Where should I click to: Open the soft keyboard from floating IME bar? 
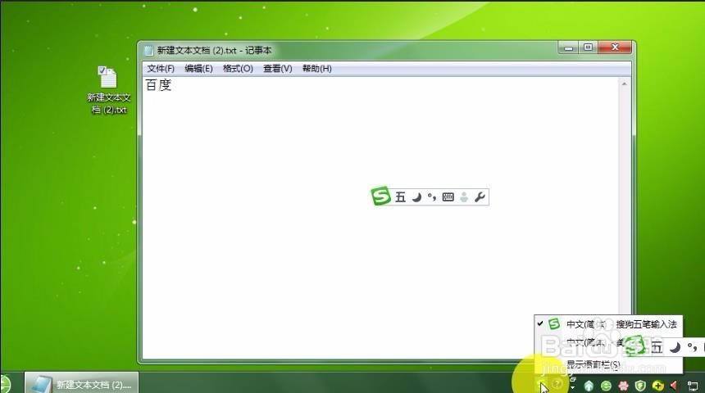(448, 197)
